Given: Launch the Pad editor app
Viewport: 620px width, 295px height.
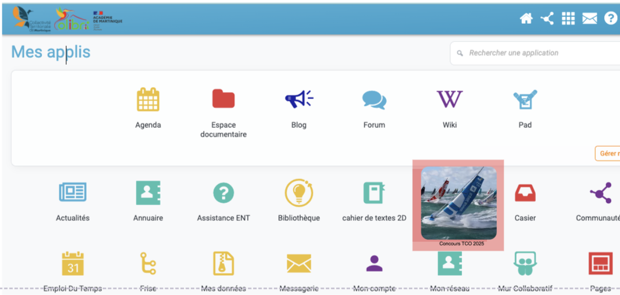Looking at the screenshot, I should click(525, 100).
